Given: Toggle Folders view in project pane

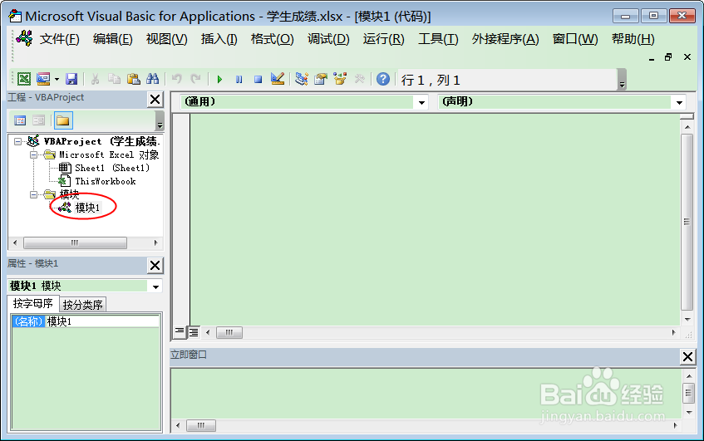Looking at the screenshot, I should (63, 120).
